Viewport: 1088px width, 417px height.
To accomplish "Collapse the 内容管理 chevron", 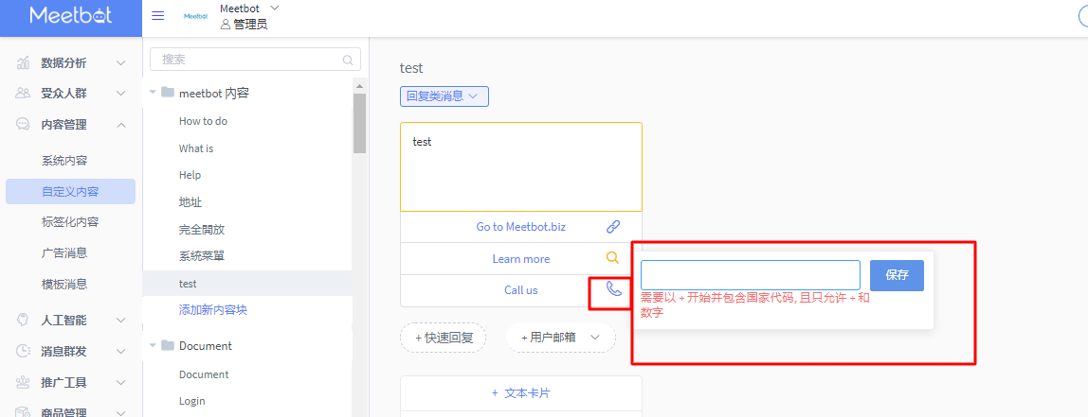I will click(120, 125).
